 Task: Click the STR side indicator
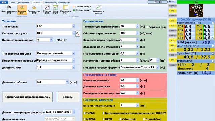[x=172, y=60]
